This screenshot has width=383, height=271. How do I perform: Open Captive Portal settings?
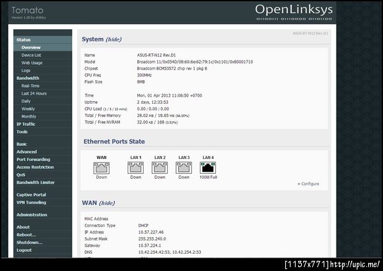point(31,195)
